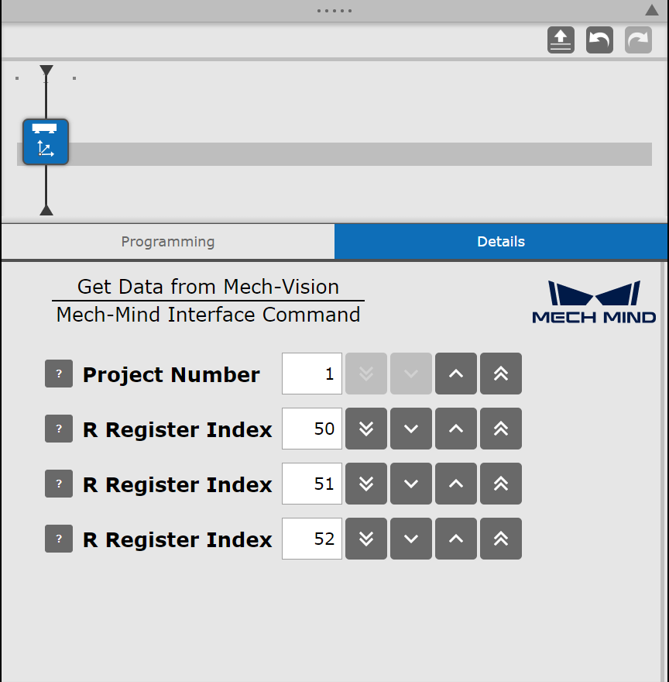Click disabled double-down arrow for Project Number
This screenshot has height=682, width=669.
366,374
